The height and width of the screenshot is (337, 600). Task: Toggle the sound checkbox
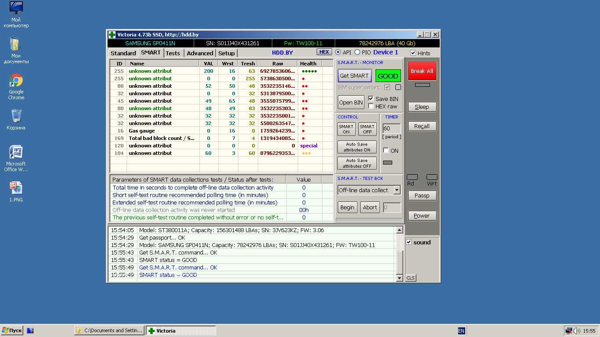(x=408, y=242)
